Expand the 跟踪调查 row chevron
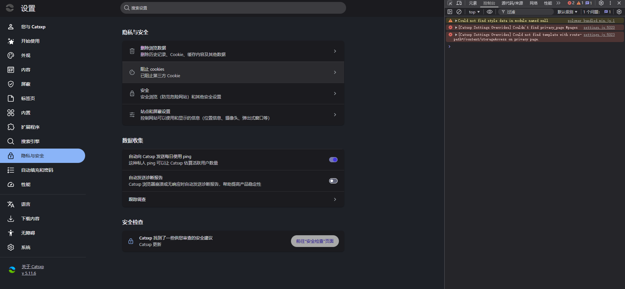Image resolution: width=625 pixels, height=289 pixels. click(335, 199)
